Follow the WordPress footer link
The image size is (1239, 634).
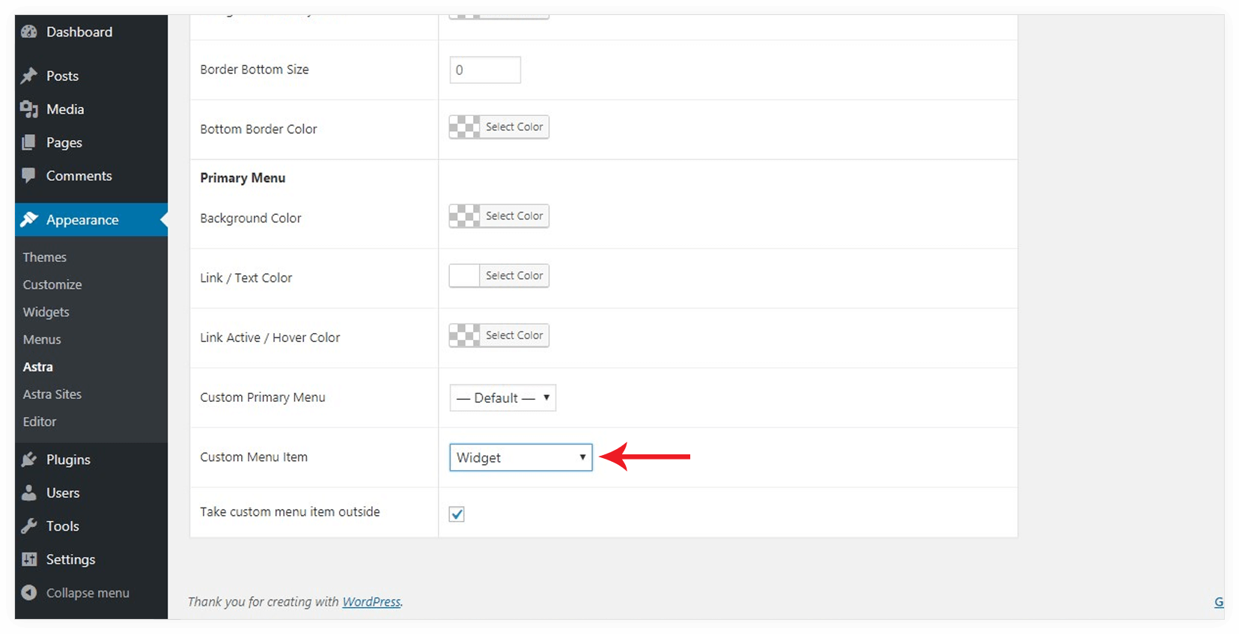coord(371,602)
